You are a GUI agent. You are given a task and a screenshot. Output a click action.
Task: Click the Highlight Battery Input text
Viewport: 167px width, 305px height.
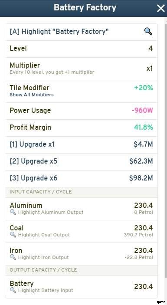46,290
